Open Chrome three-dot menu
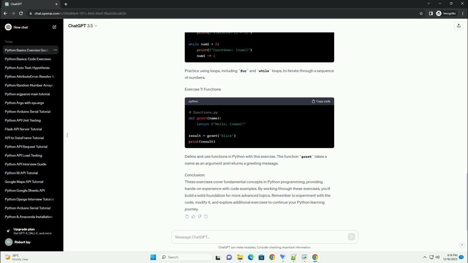The image size is (468, 263). pos(462,13)
